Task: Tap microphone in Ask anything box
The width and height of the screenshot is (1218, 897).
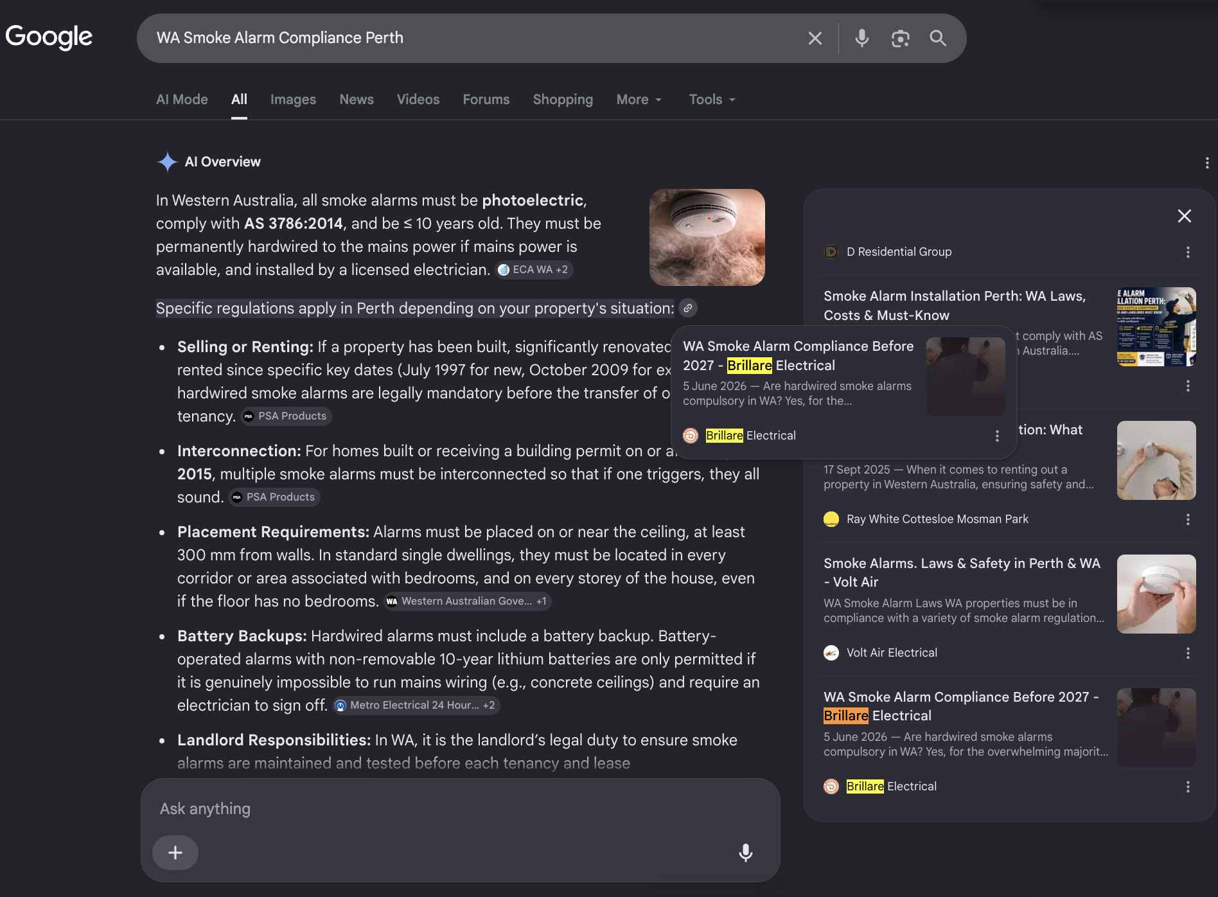Action: coord(745,853)
